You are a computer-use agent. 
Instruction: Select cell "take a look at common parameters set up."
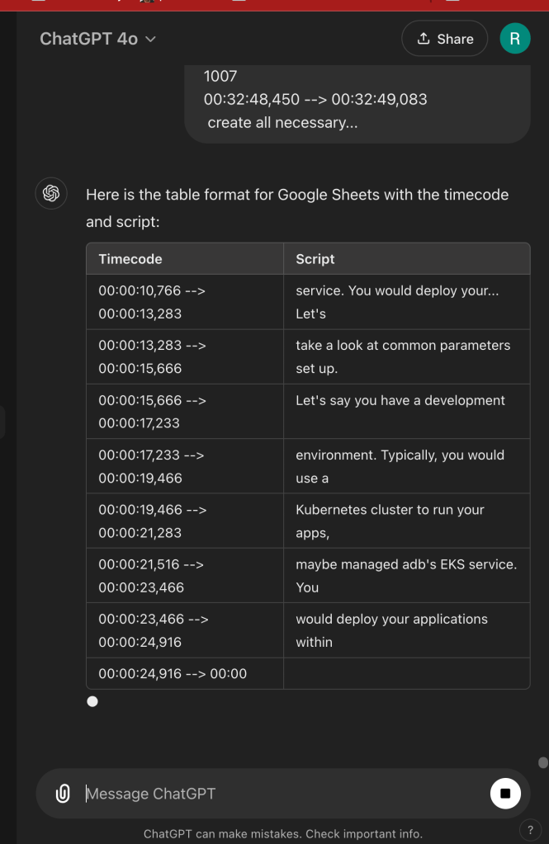tap(407, 357)
